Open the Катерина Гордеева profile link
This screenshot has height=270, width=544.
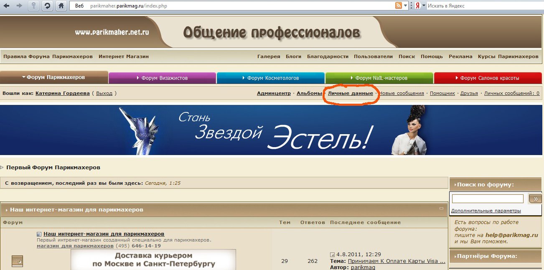[x=63, y=93]
